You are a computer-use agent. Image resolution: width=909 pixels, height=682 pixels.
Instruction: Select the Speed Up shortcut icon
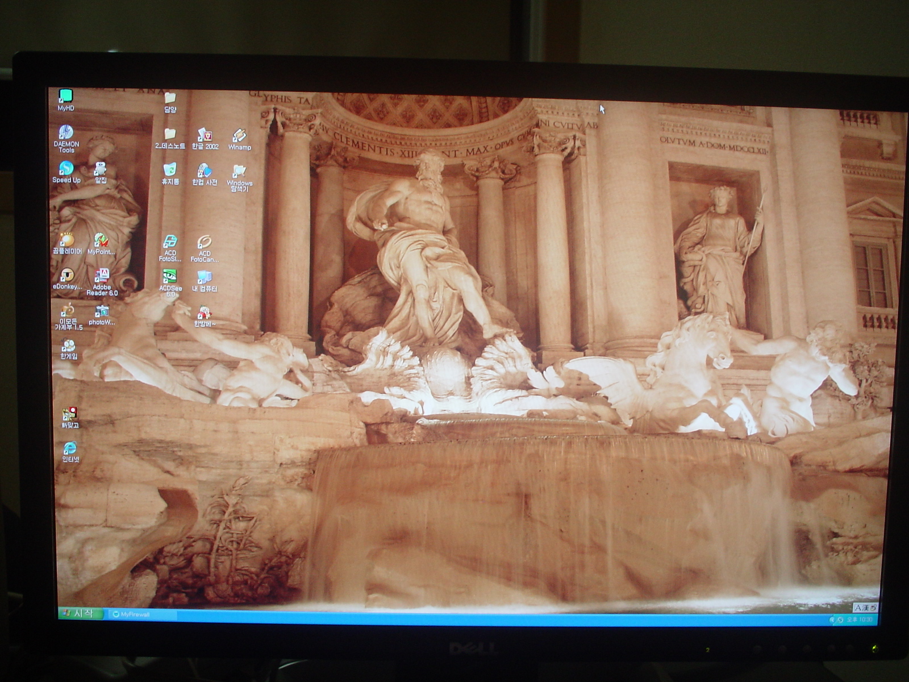click(x=66, y=169)
